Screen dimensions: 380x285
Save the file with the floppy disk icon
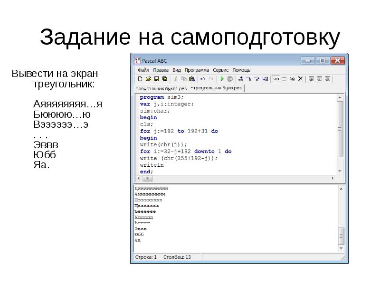pyautogui.click(x=156, y=79)
